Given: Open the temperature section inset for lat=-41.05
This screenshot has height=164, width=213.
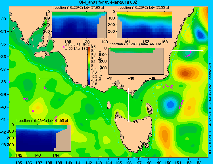Looking at the screenshot, I should pos(43,138).
